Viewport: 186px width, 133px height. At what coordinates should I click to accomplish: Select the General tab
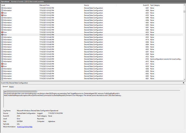click(5, 87)
